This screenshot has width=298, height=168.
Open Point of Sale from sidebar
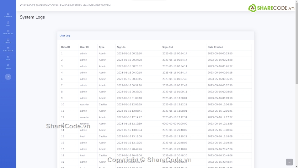pos(8,32)
